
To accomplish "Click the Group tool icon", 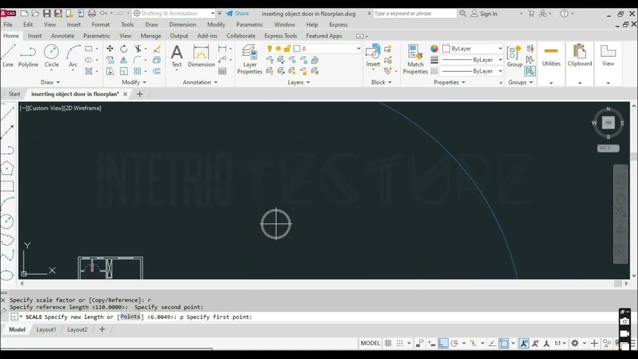I will click(514, 55).
